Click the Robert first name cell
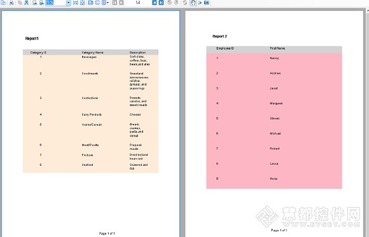 tap(275, 149)
